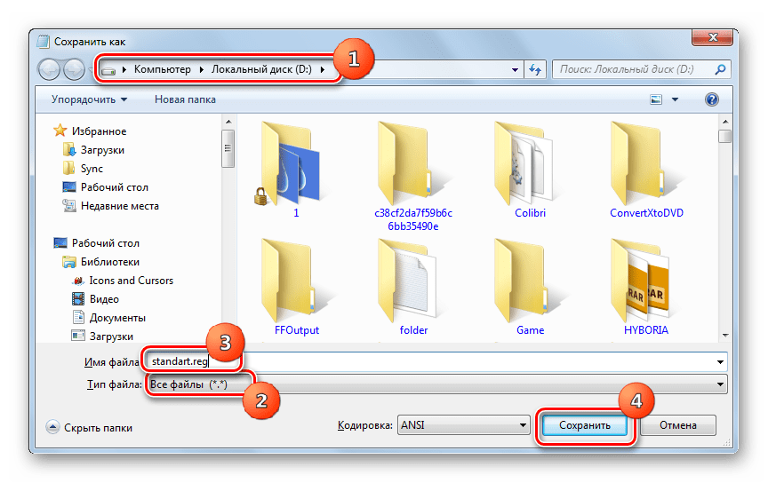The image size is (768, 483).
Task: Click the navigation pane scrollbar thumb
Action: click(228, 149)
